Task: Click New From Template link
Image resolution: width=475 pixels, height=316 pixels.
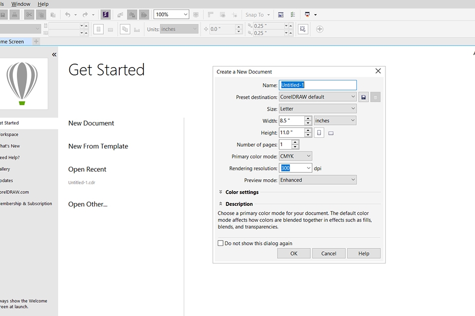Action: click(x=98, y=146)
